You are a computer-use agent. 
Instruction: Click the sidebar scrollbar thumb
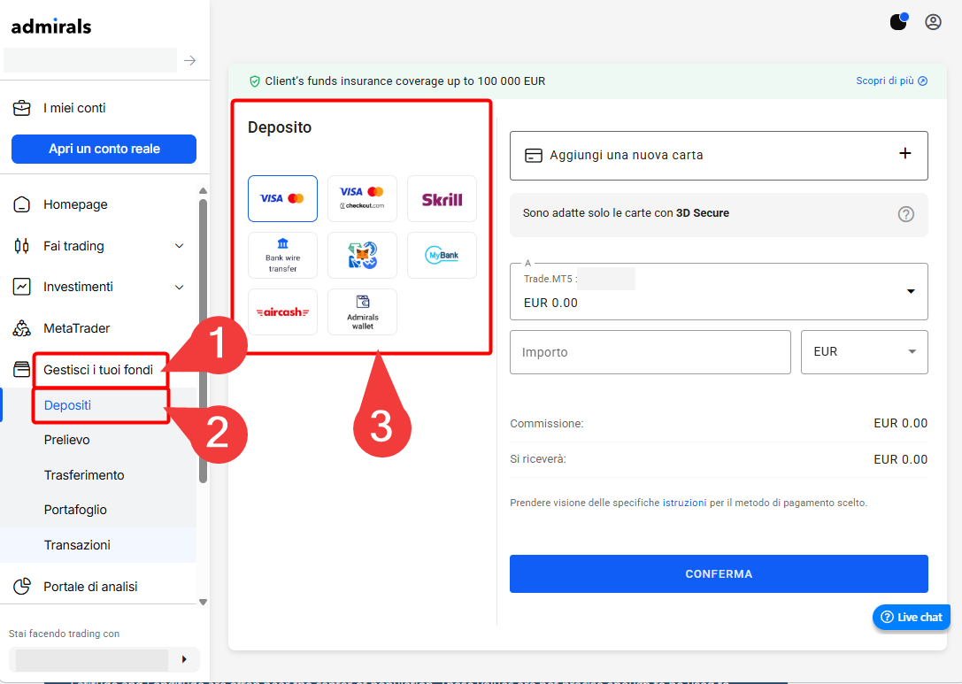click(x=203, y=341)
